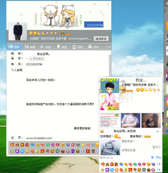The image size is (168, 173).
Task: Open the white shirt photo thumbnail in the mini card
Action: (131, 120)
